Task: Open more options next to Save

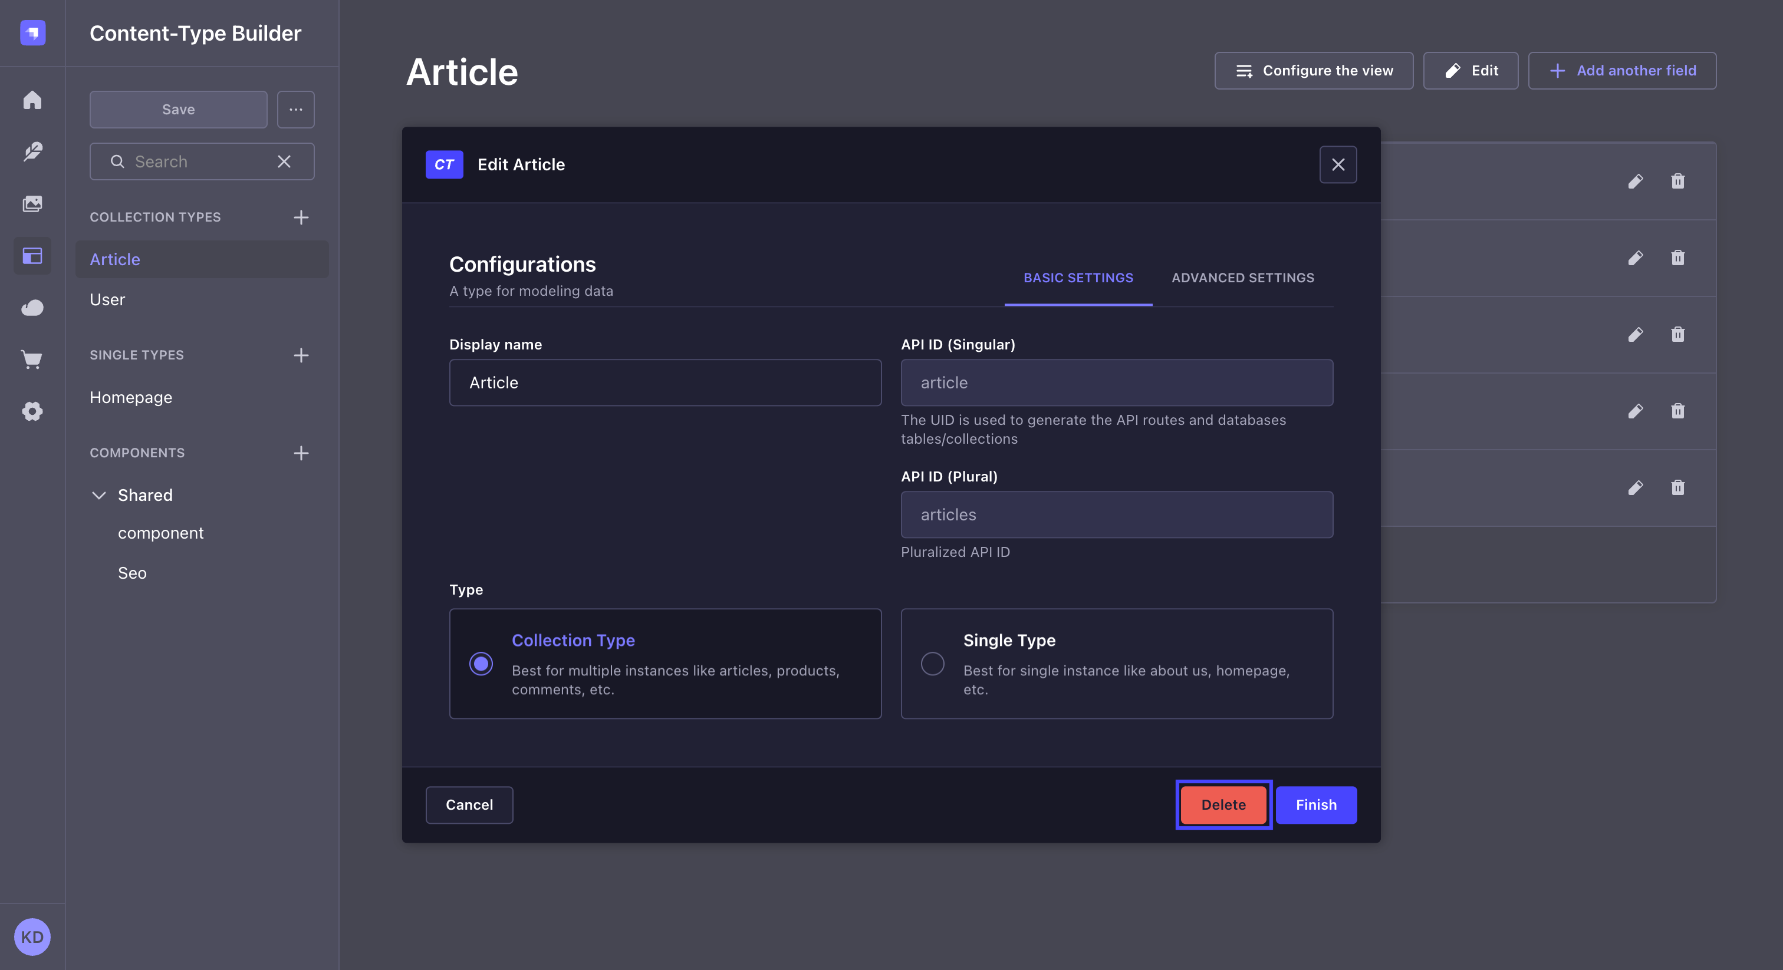Action: [x=296, y=109]
